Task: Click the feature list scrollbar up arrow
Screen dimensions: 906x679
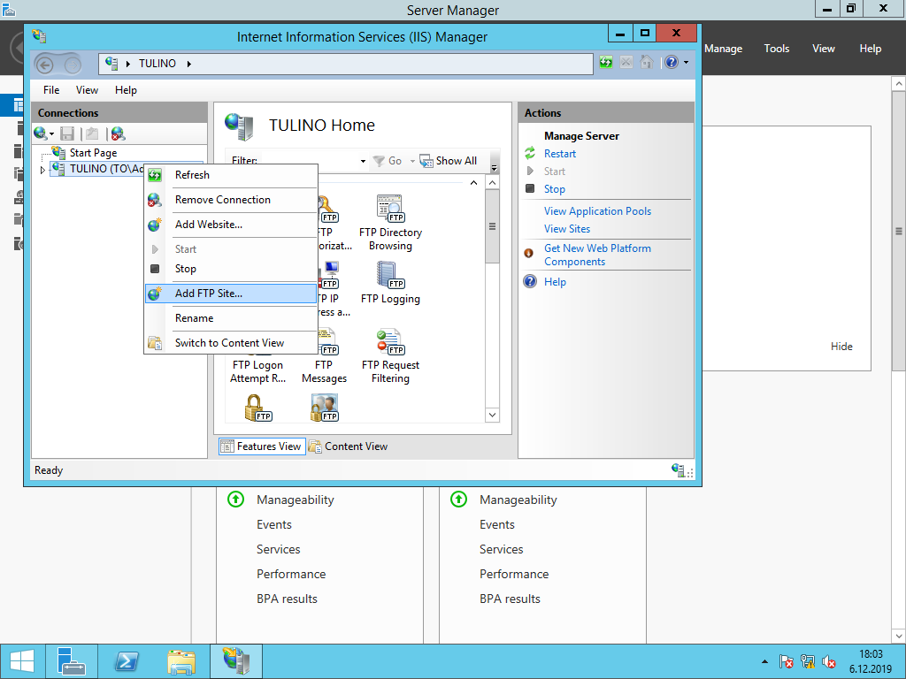Action: (492, 183)
